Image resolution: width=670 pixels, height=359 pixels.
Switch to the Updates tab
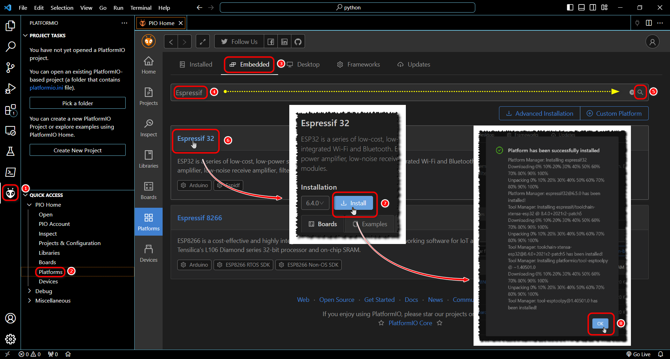coord(414,64)
